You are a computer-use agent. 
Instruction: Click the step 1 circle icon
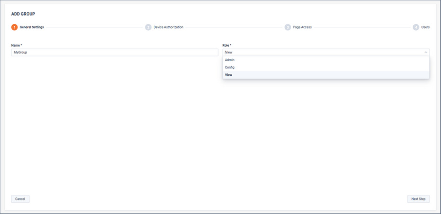14,27
